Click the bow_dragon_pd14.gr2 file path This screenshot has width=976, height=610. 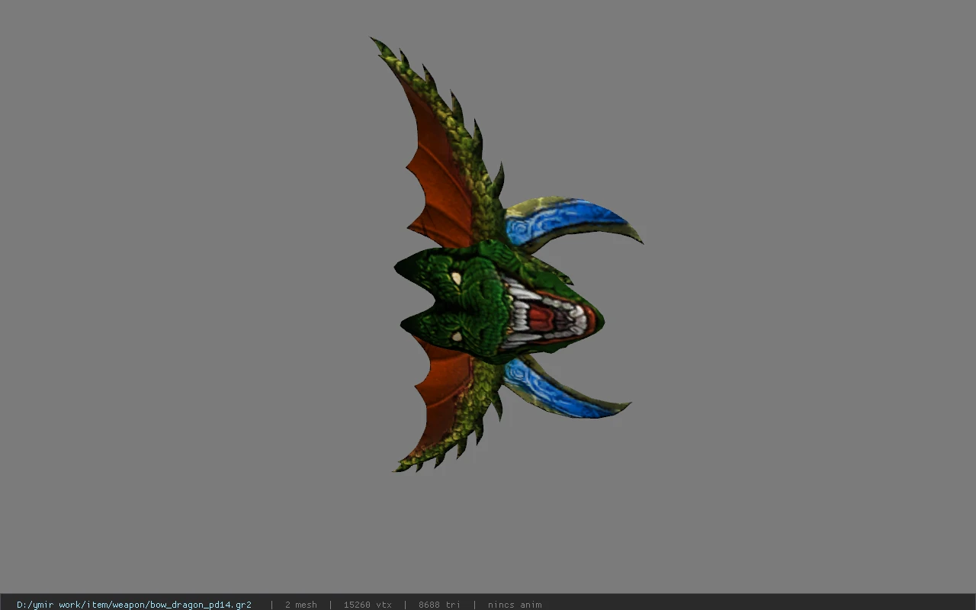[x=134, y=605]
